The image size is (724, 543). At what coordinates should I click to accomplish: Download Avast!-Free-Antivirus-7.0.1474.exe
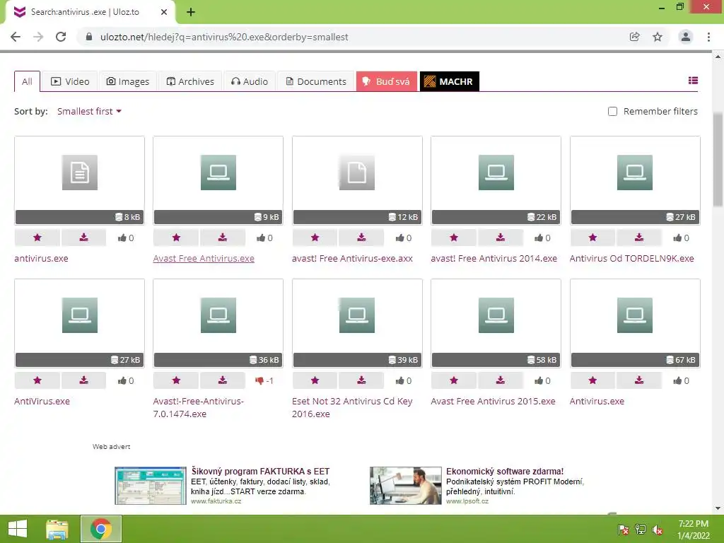223,380
